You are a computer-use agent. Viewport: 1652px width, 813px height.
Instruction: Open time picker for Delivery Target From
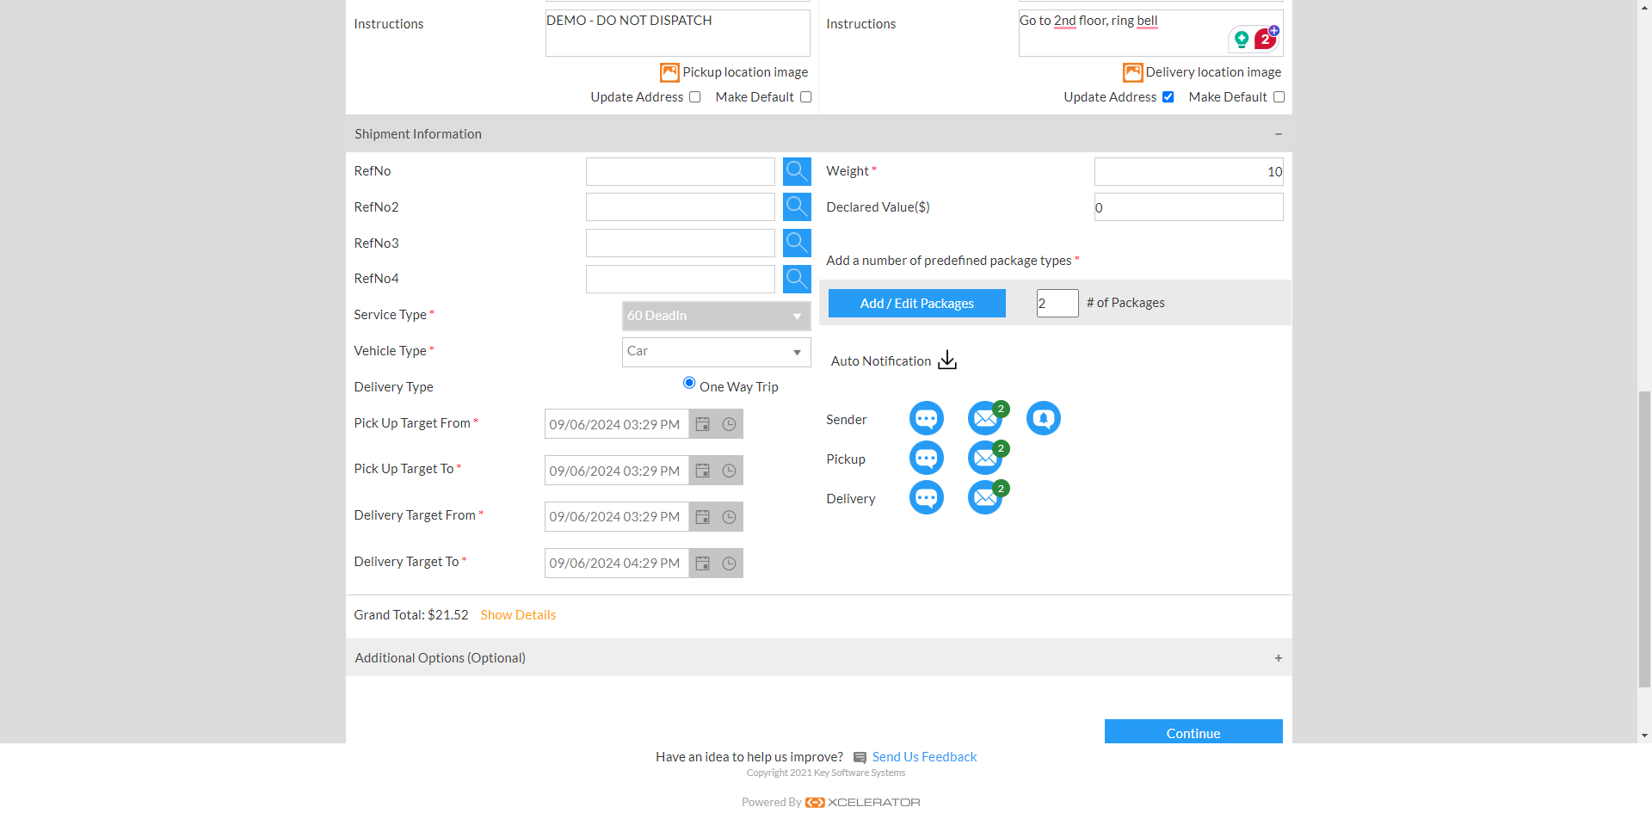pos(729,517)
